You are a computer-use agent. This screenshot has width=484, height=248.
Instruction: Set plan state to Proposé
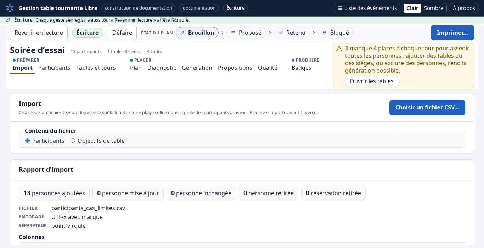click(x=246, y=33)
